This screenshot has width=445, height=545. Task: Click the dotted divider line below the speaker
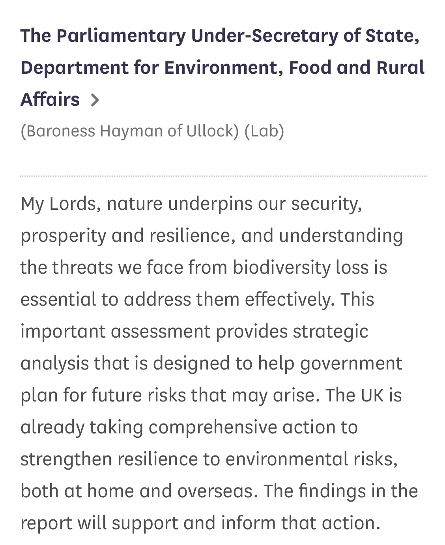223,176
